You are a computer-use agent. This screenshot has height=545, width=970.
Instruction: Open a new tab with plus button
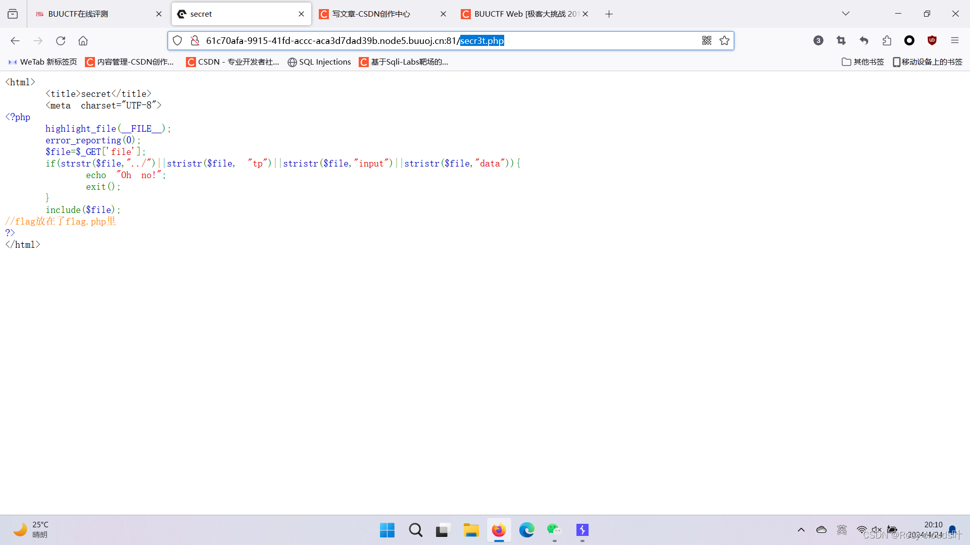[609, 14]
